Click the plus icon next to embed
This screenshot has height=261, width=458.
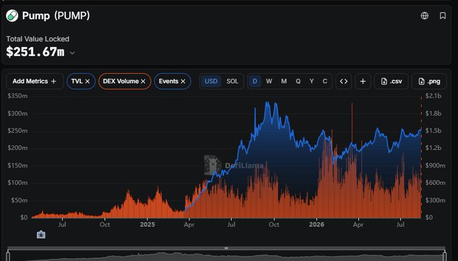point(363,81)
